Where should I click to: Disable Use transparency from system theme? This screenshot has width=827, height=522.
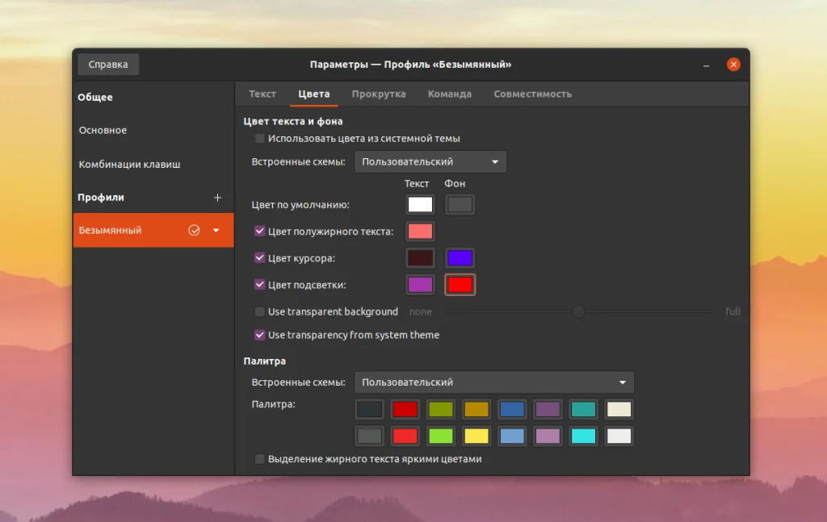pos(260,335)
